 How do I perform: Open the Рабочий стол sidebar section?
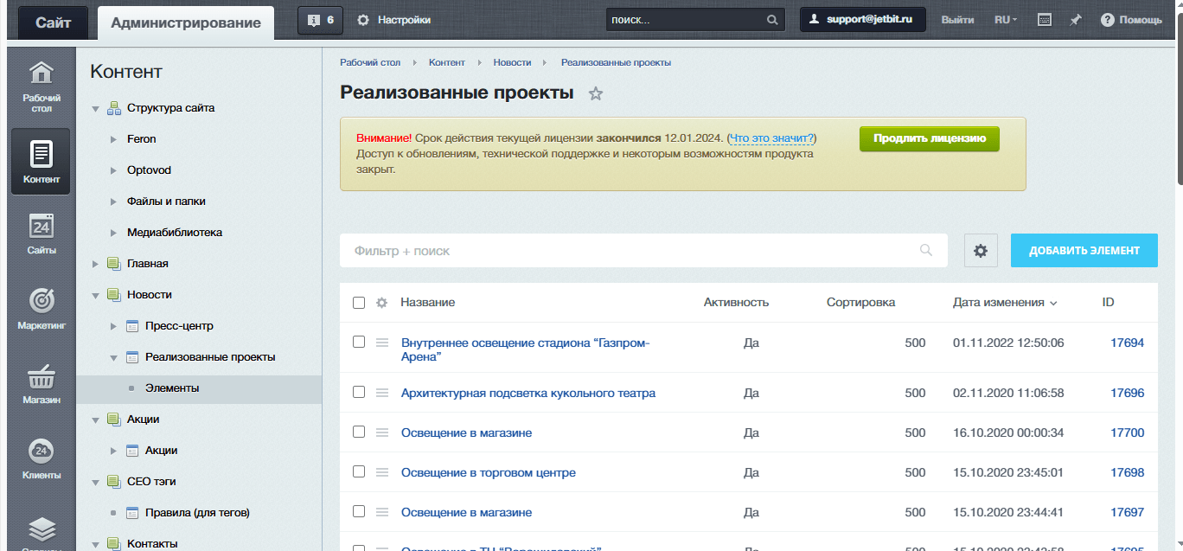coord(42,86)
